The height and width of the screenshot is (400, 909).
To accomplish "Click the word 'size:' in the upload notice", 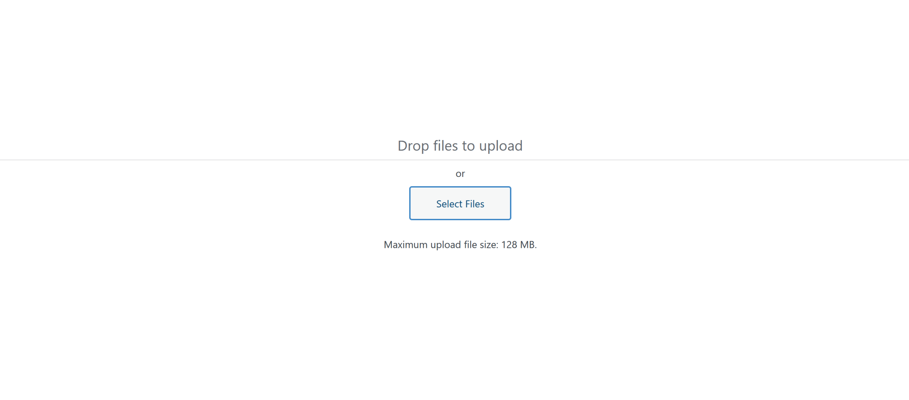I will point(489,245).
